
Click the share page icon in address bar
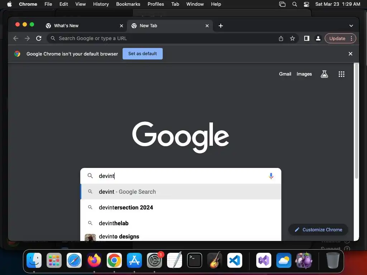click(x=281, y=39)
